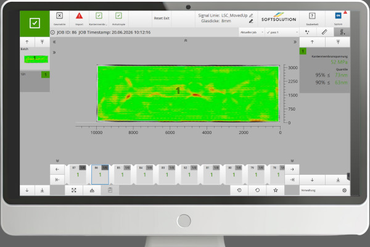Open Verwaltung settings gear
Screen dimensions: 370x247
[x=344, y=190]
